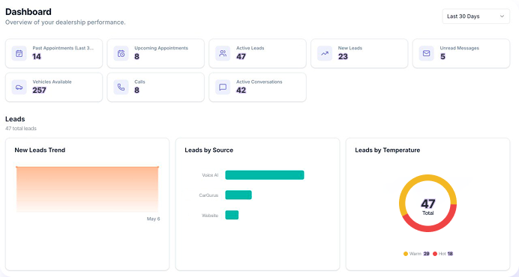Click the 47 Total donut center label

(x=428, y=207)
